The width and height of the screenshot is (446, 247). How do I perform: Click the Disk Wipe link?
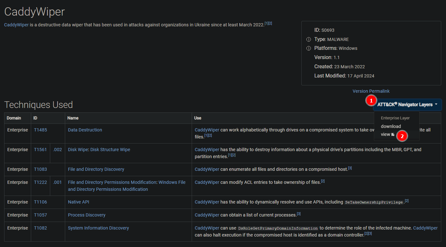(78, 150)
